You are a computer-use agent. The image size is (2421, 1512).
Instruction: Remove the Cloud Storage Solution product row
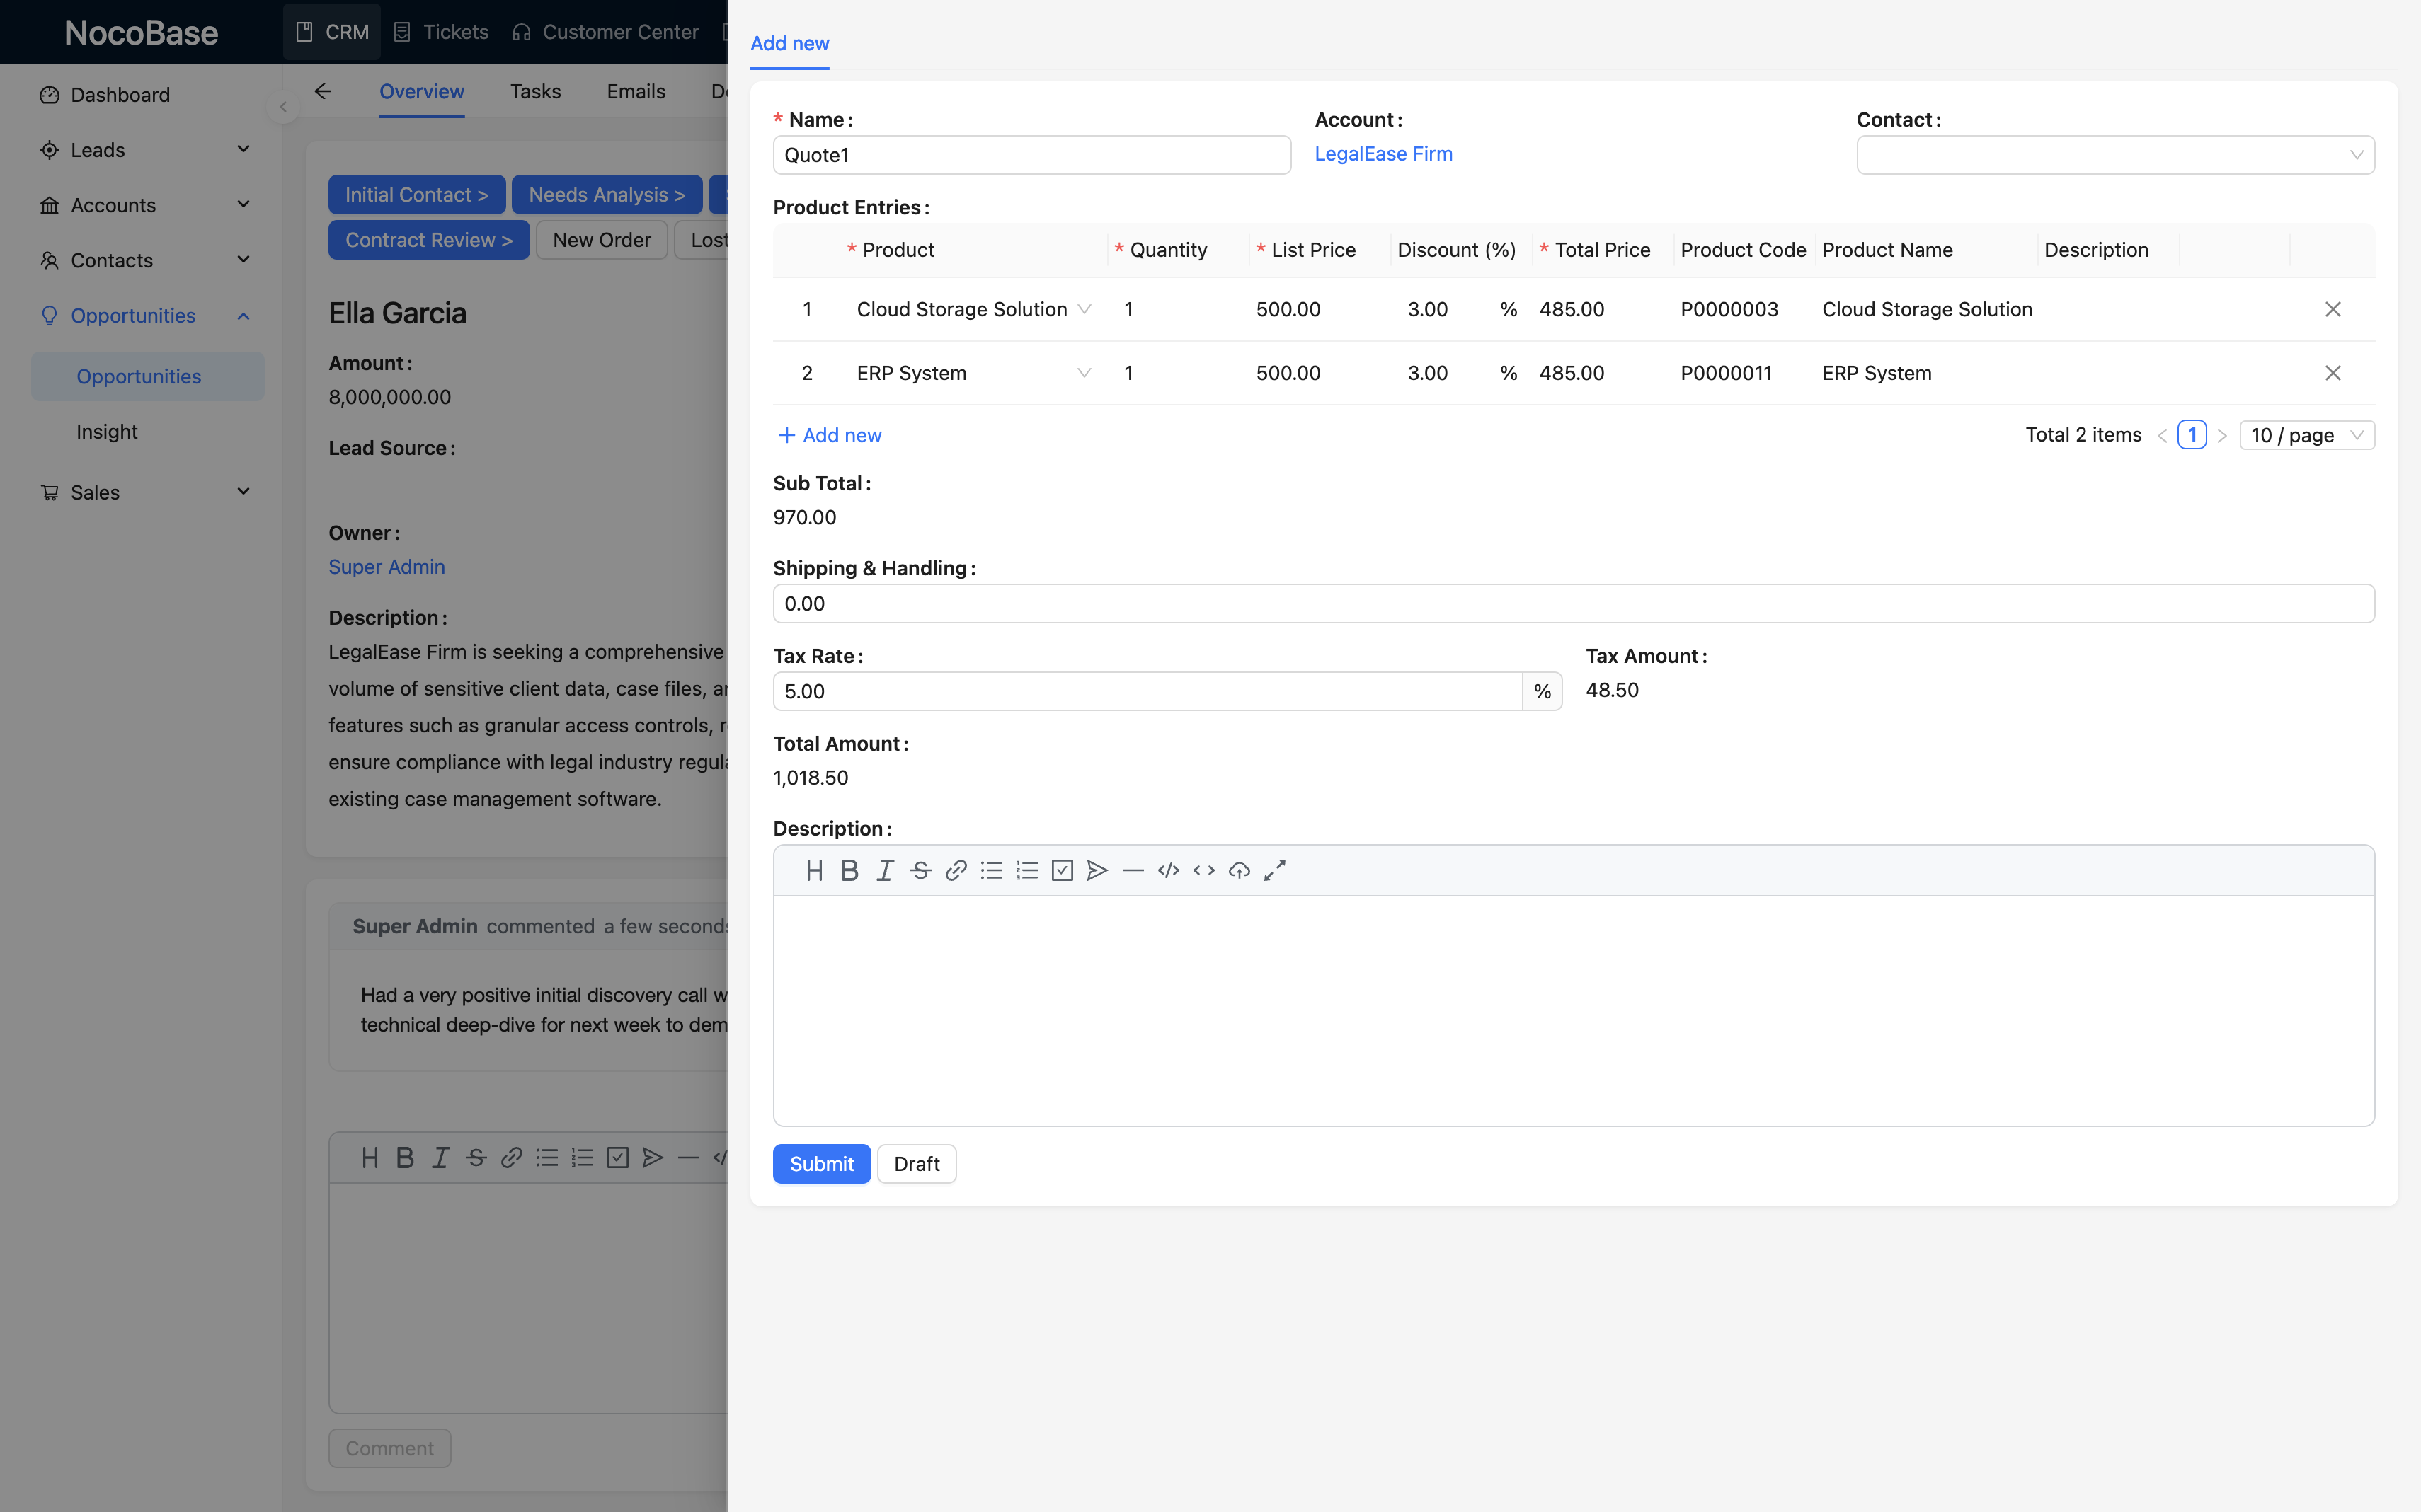click(x=2333, y=309)
